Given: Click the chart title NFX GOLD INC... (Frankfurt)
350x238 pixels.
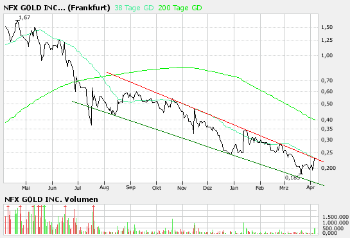Looking at the screenshot, I should 57,8.
